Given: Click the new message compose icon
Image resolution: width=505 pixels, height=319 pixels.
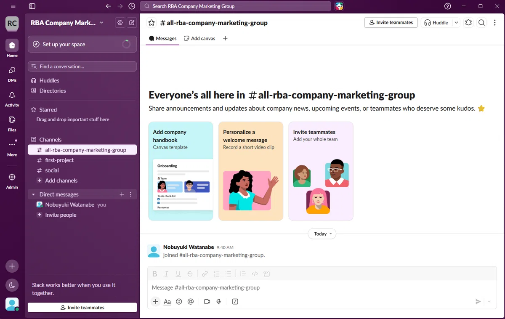Looking at the screenshot, I should point(132,23).
